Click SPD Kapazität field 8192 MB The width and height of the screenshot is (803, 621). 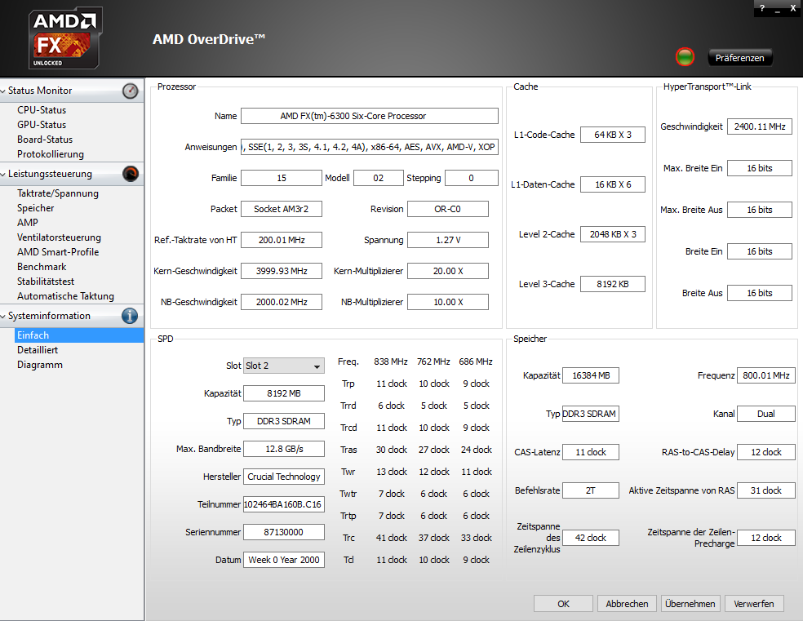(284, 393)
